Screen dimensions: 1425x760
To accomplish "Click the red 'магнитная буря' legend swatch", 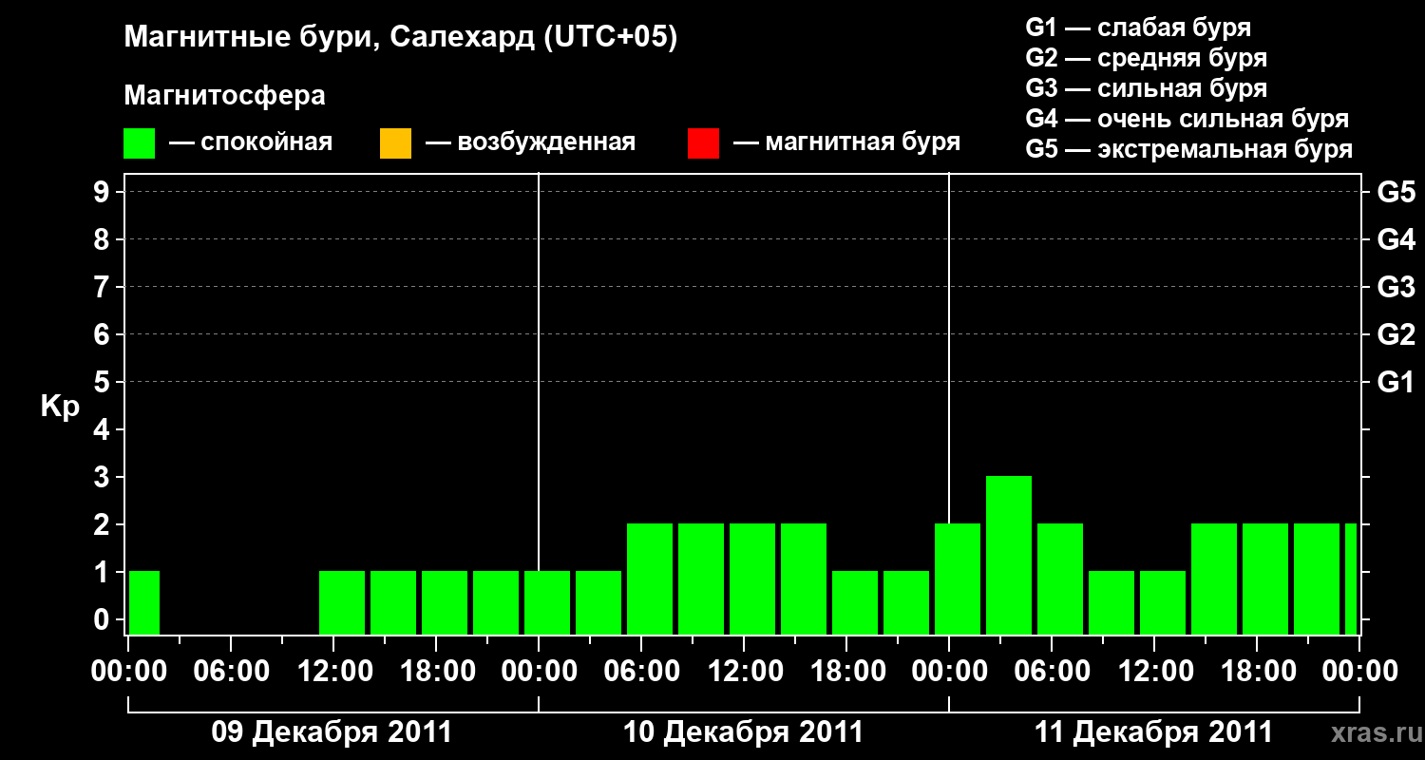I will point(703,143).
